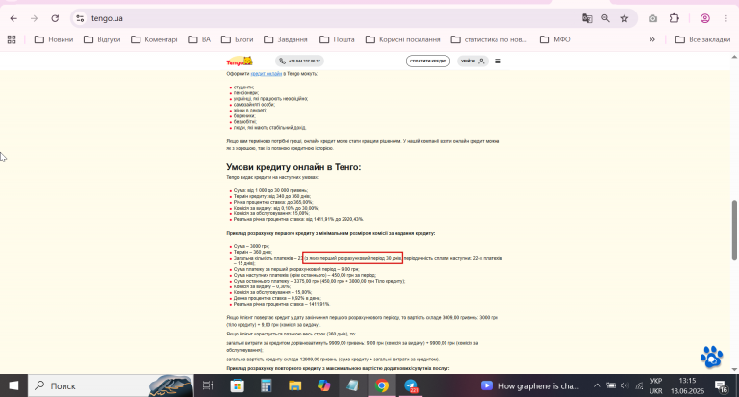739x397 pixels.
Task: Open the МФО bookmarks folder
Action: click(554, 39)
